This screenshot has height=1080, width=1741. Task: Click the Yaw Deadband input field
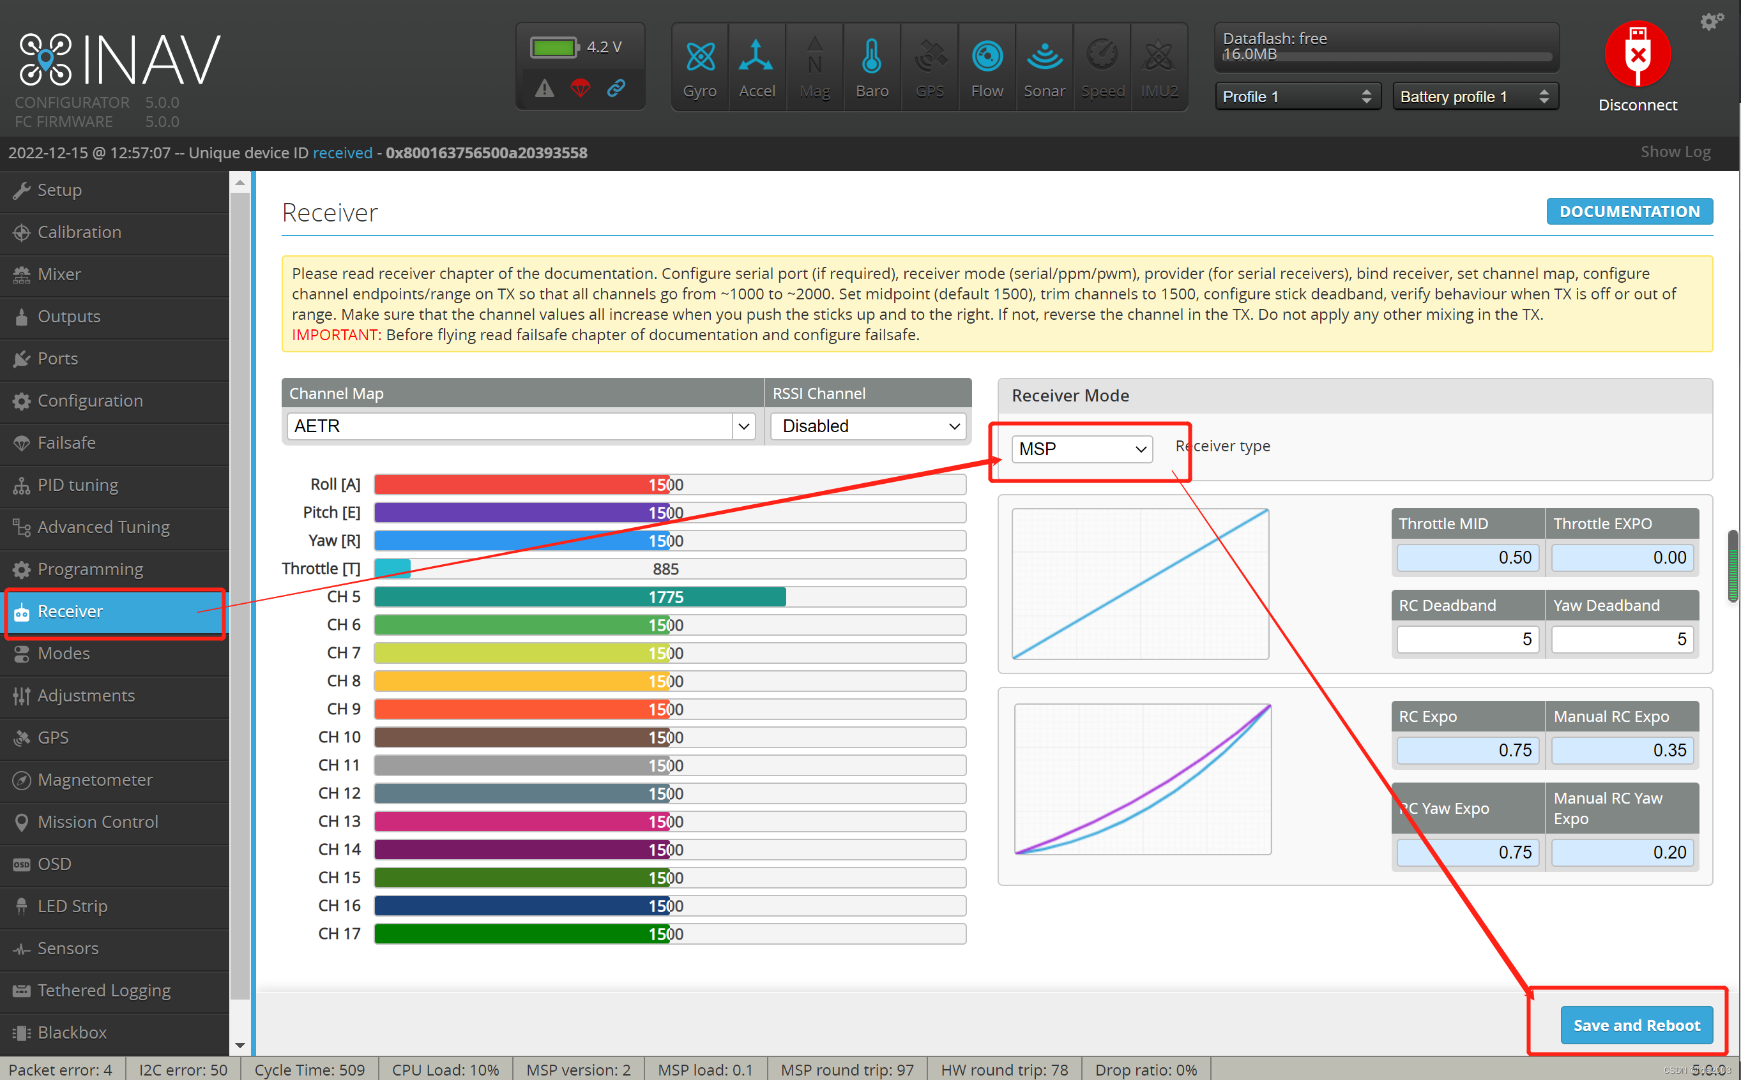[1622, 640]
